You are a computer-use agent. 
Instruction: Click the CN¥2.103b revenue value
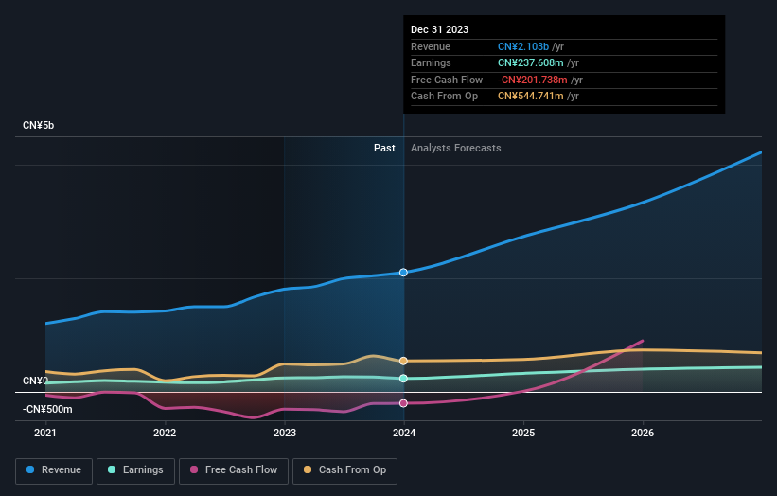(x=523, y=46)
